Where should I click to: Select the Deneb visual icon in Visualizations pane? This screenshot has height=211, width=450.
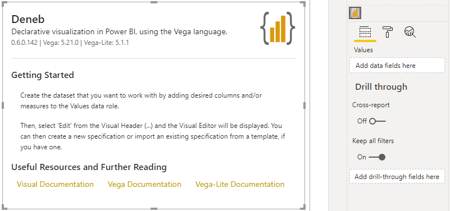(355, 13)
